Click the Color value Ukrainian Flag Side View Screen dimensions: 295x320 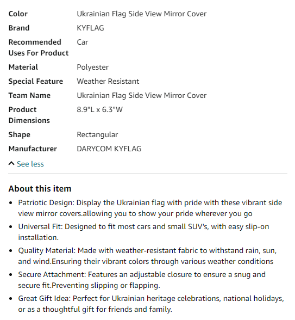tap(142, 14)
